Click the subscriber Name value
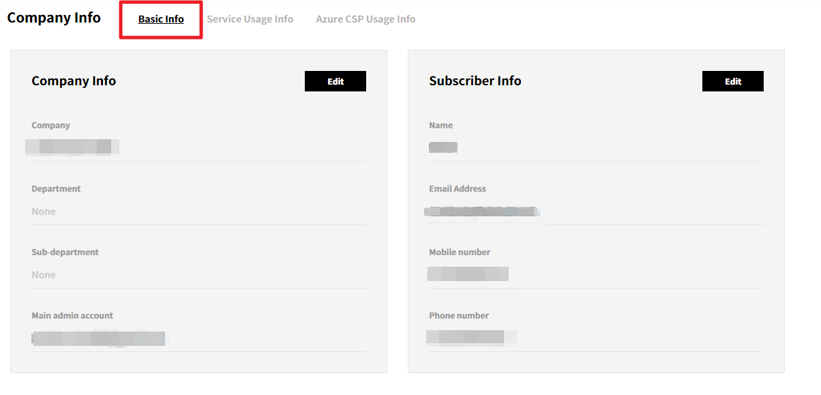Viewport: 821px width, 395px height. point(443,147)
